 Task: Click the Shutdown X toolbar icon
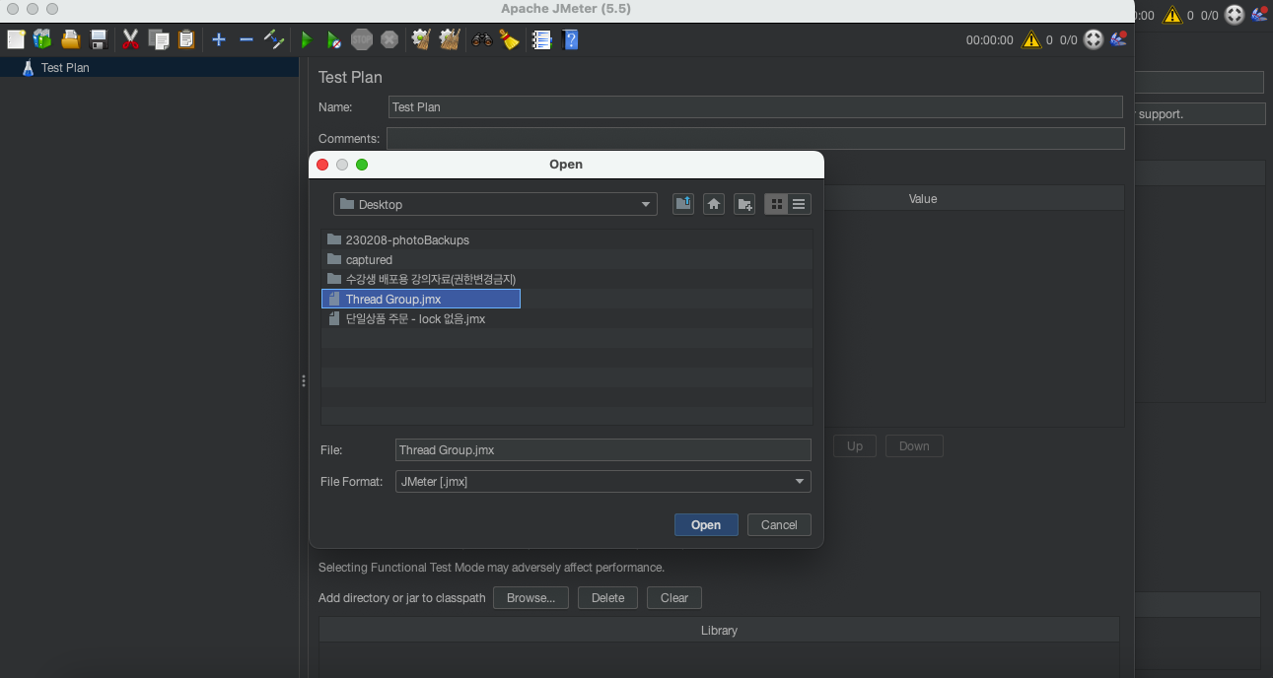coord(389,39)
